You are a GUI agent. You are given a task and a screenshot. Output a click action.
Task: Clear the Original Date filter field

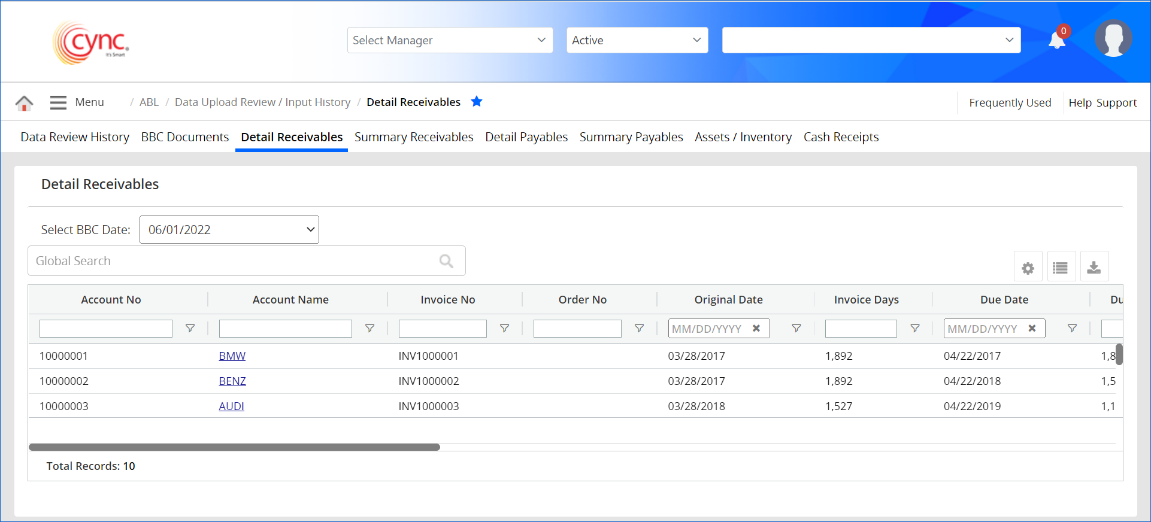click(756, 329)
